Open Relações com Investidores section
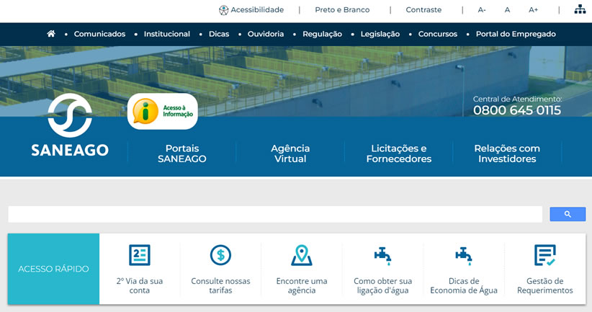This screenshot has width=592, height=312. click(x=507, y=153)
